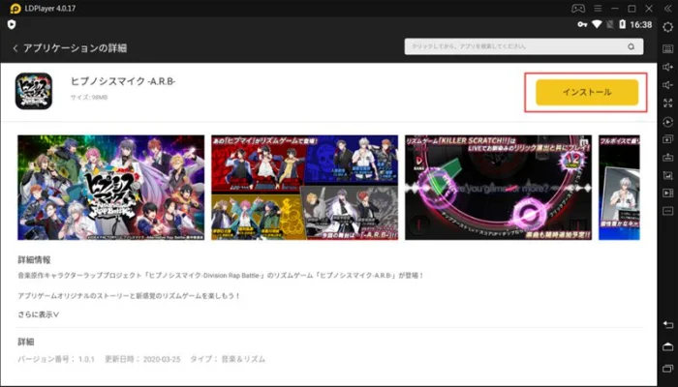Image resolution: width=678 pixels, height=387 pixels.
Task: Click the volume down sidebar icon
Action: [668, 85]
